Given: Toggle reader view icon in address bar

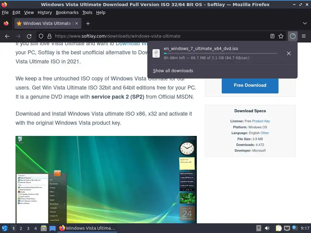Looking at the screenshot, I should click(272, 36).
